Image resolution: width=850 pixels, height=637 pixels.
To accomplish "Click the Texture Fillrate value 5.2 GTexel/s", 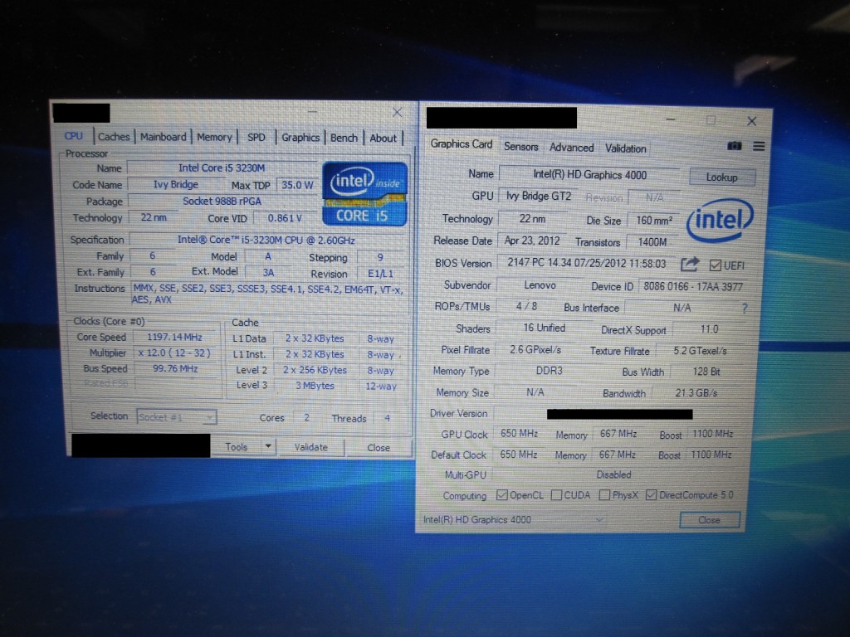I will [700, 351].
